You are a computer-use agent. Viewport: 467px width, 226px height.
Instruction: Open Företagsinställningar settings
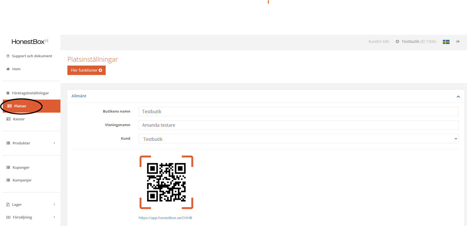pos(30,93)
